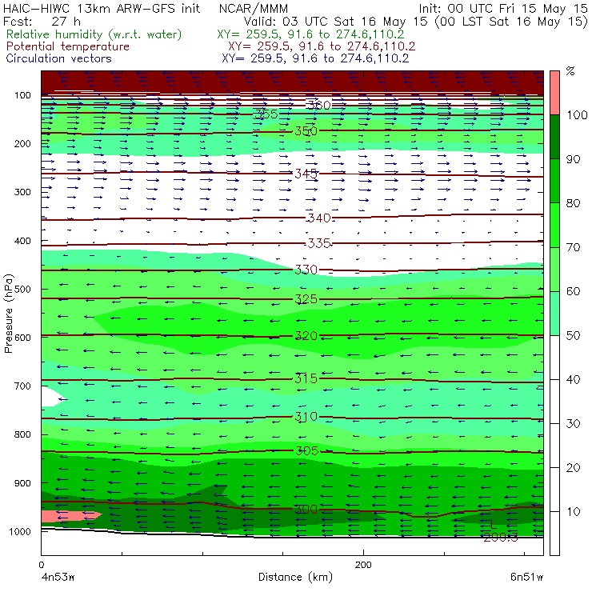Click the 350 isentrope contour label
The width and height of the screenshot is (592, 592).
(x=306, y=131)
